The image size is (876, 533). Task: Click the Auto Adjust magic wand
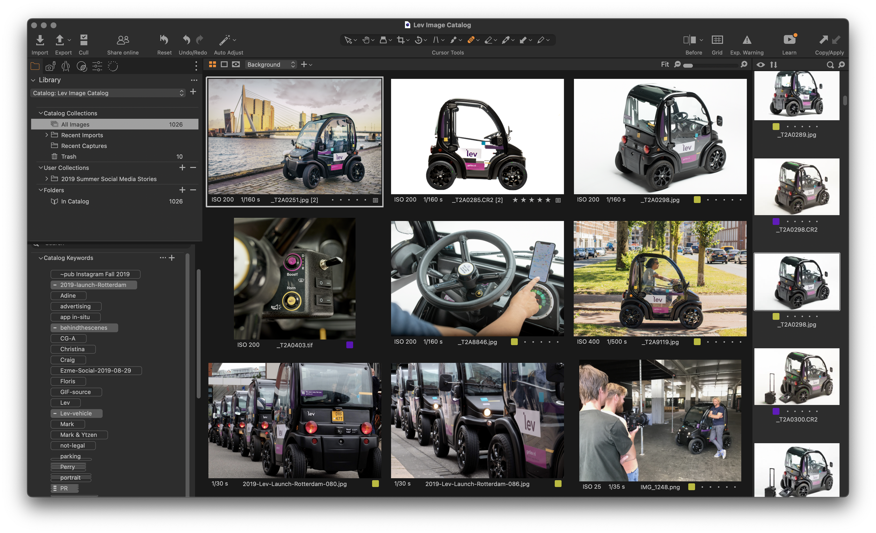pos(225,40)
